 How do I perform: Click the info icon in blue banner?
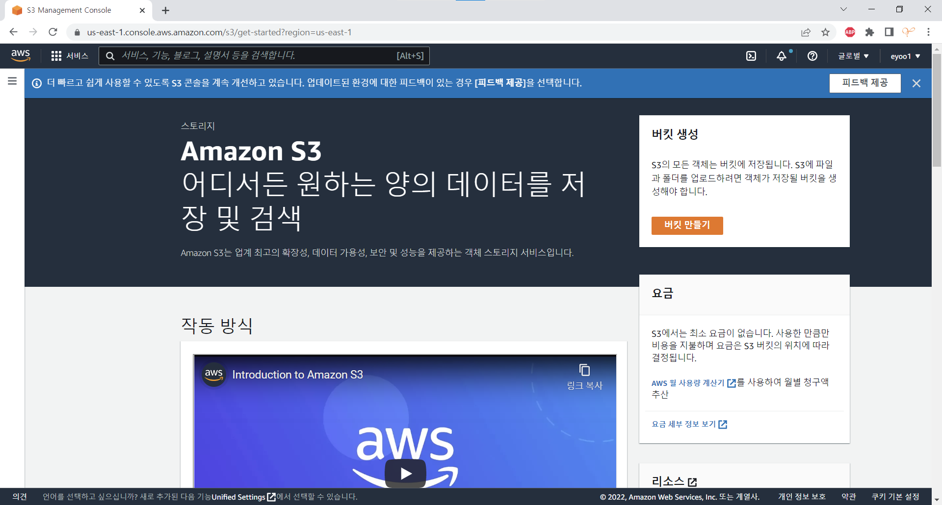[37, 83]
